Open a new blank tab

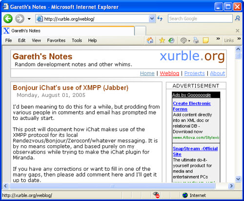click(x=141, y=31)
